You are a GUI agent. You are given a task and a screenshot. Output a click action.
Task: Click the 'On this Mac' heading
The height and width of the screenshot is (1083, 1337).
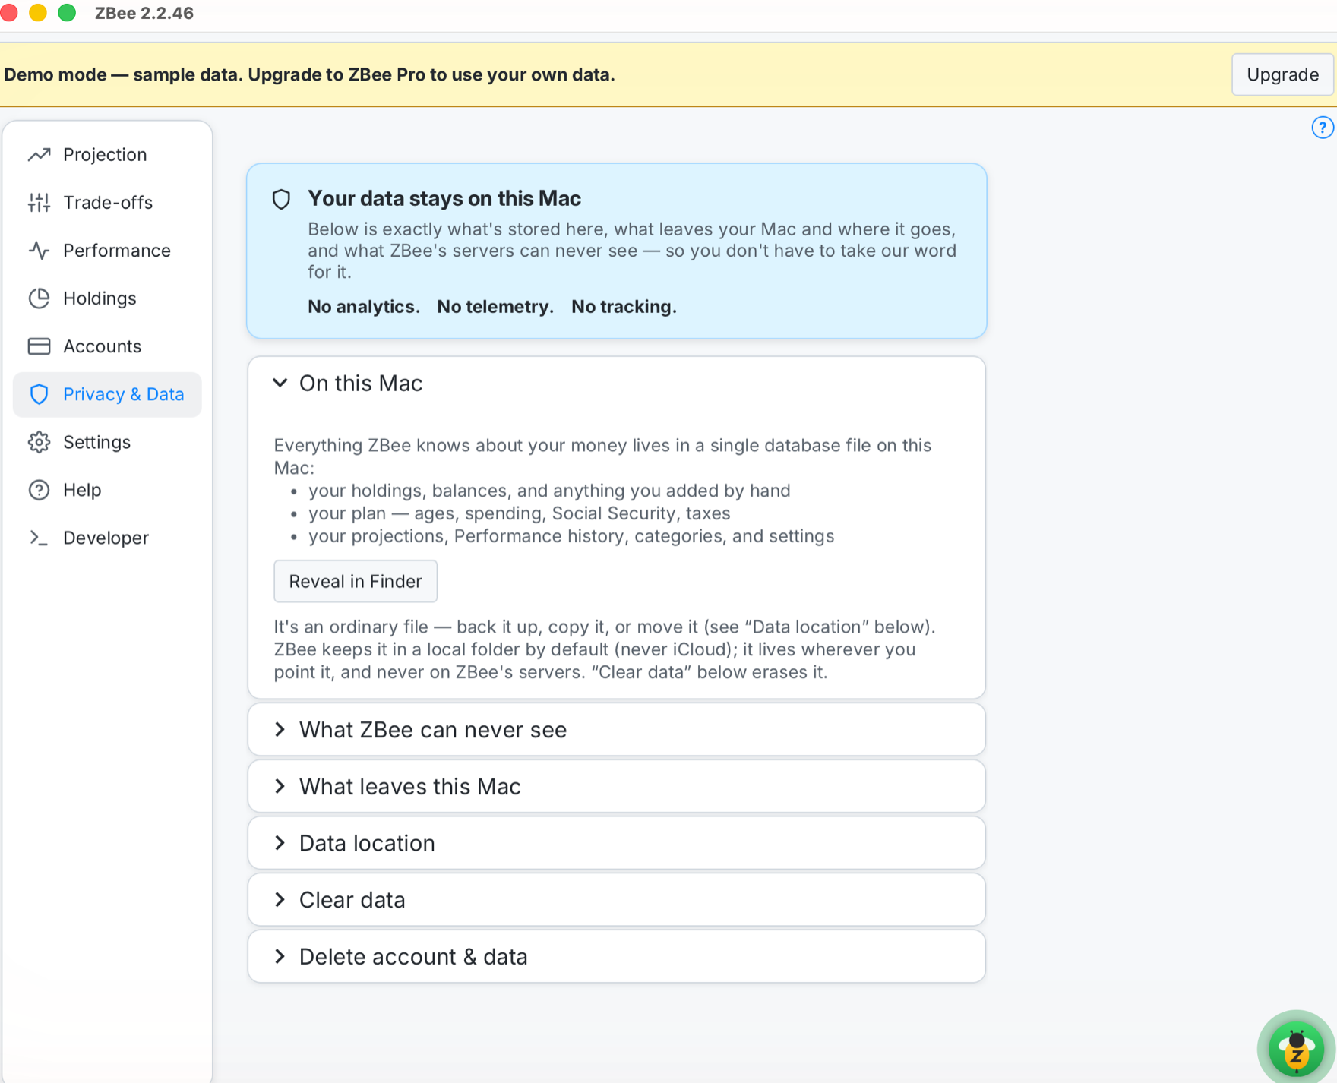[361, 384]
